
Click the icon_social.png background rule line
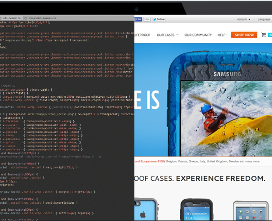[x=67, y=114]
